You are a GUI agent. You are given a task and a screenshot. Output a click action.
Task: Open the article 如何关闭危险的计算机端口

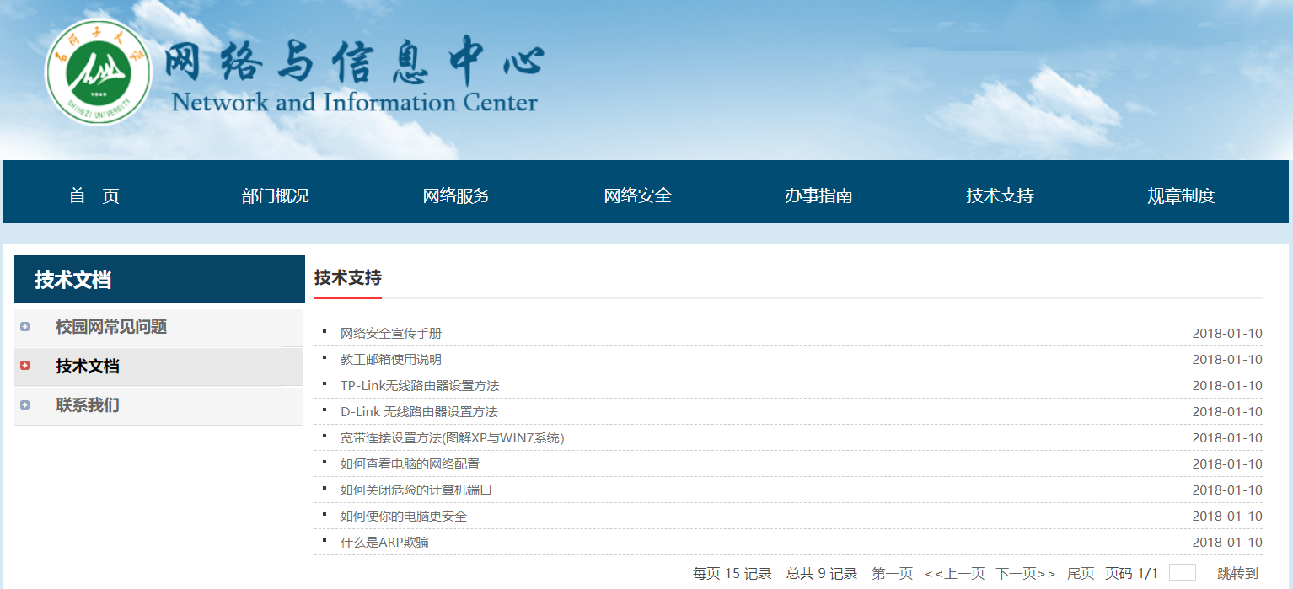pyautogui.click(x=416, y=490)
